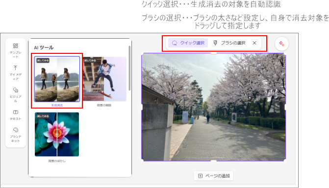Click the AI ツール panel heading
This screenshot has width=329, height=188.
(44, 47)
